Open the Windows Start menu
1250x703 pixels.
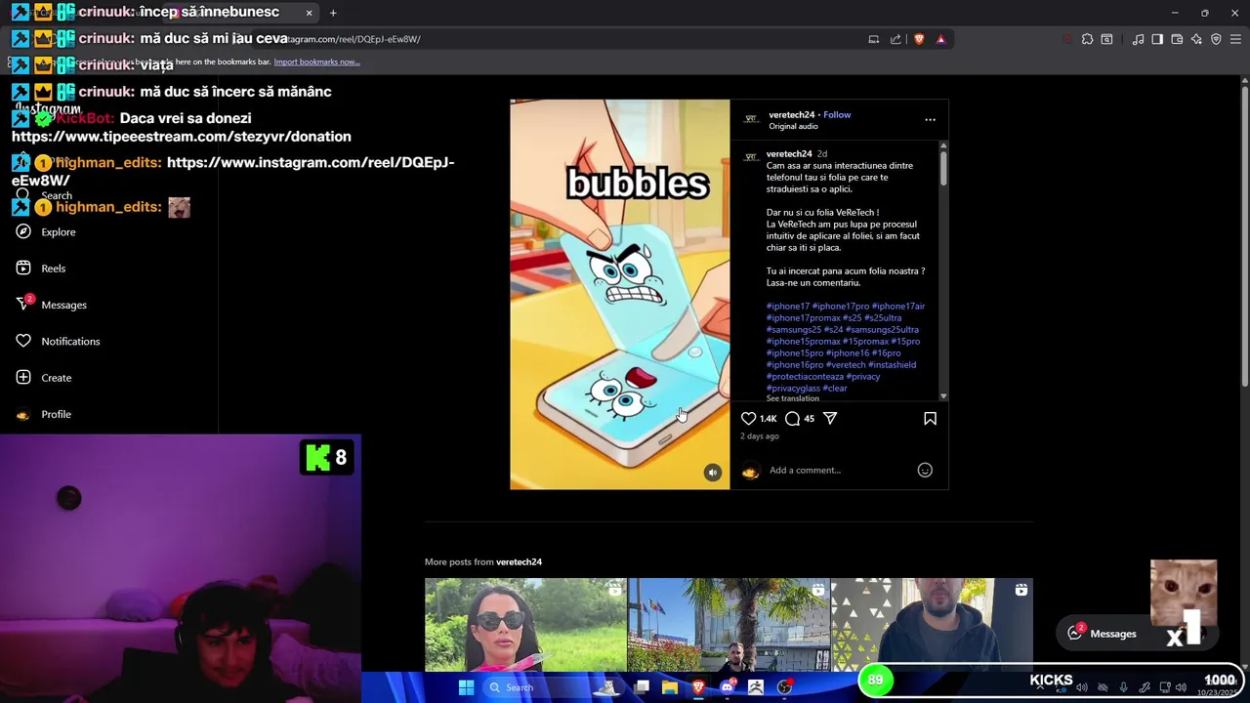pyautogui.click(x=466, y=687)
